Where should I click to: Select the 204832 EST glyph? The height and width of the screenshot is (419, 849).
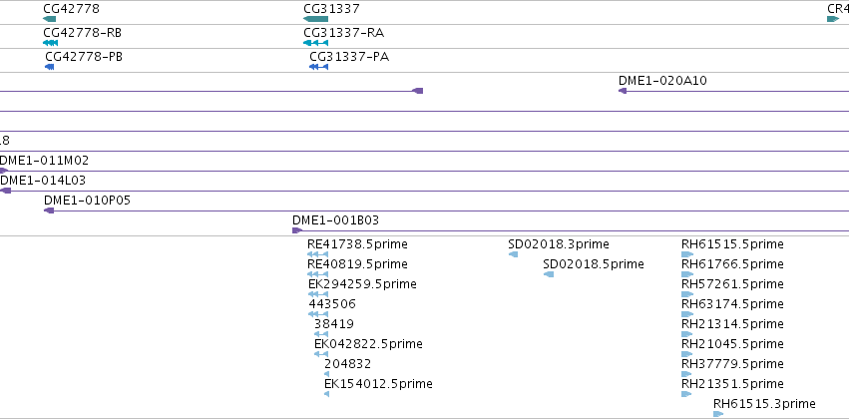[326, 374]
